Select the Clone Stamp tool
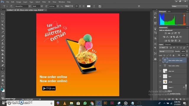Viewport: 189px width, 106px height. [x=3, y=43]
